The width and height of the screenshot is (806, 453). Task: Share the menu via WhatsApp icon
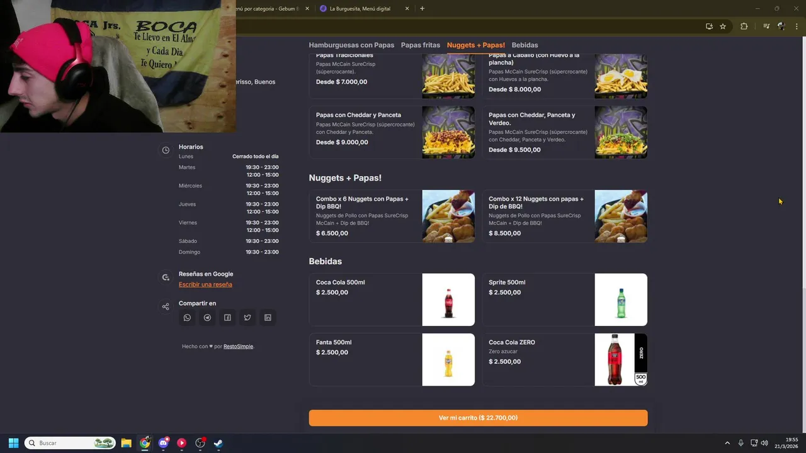tap(187, 318)
